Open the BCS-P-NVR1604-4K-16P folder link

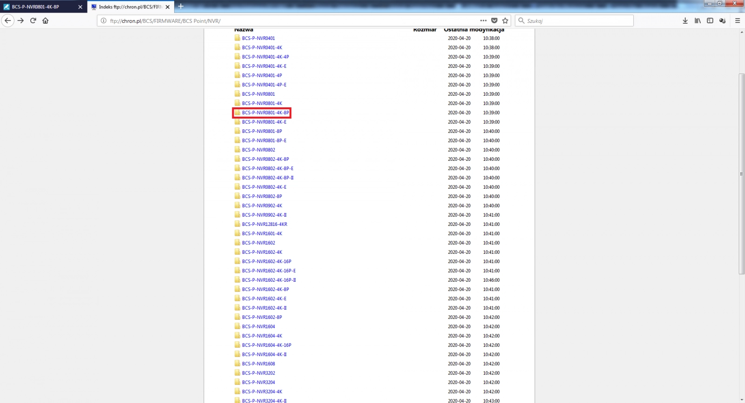(x=267, y=345)
